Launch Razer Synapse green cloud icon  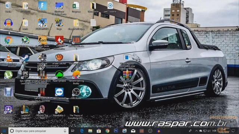pos(59,75)
